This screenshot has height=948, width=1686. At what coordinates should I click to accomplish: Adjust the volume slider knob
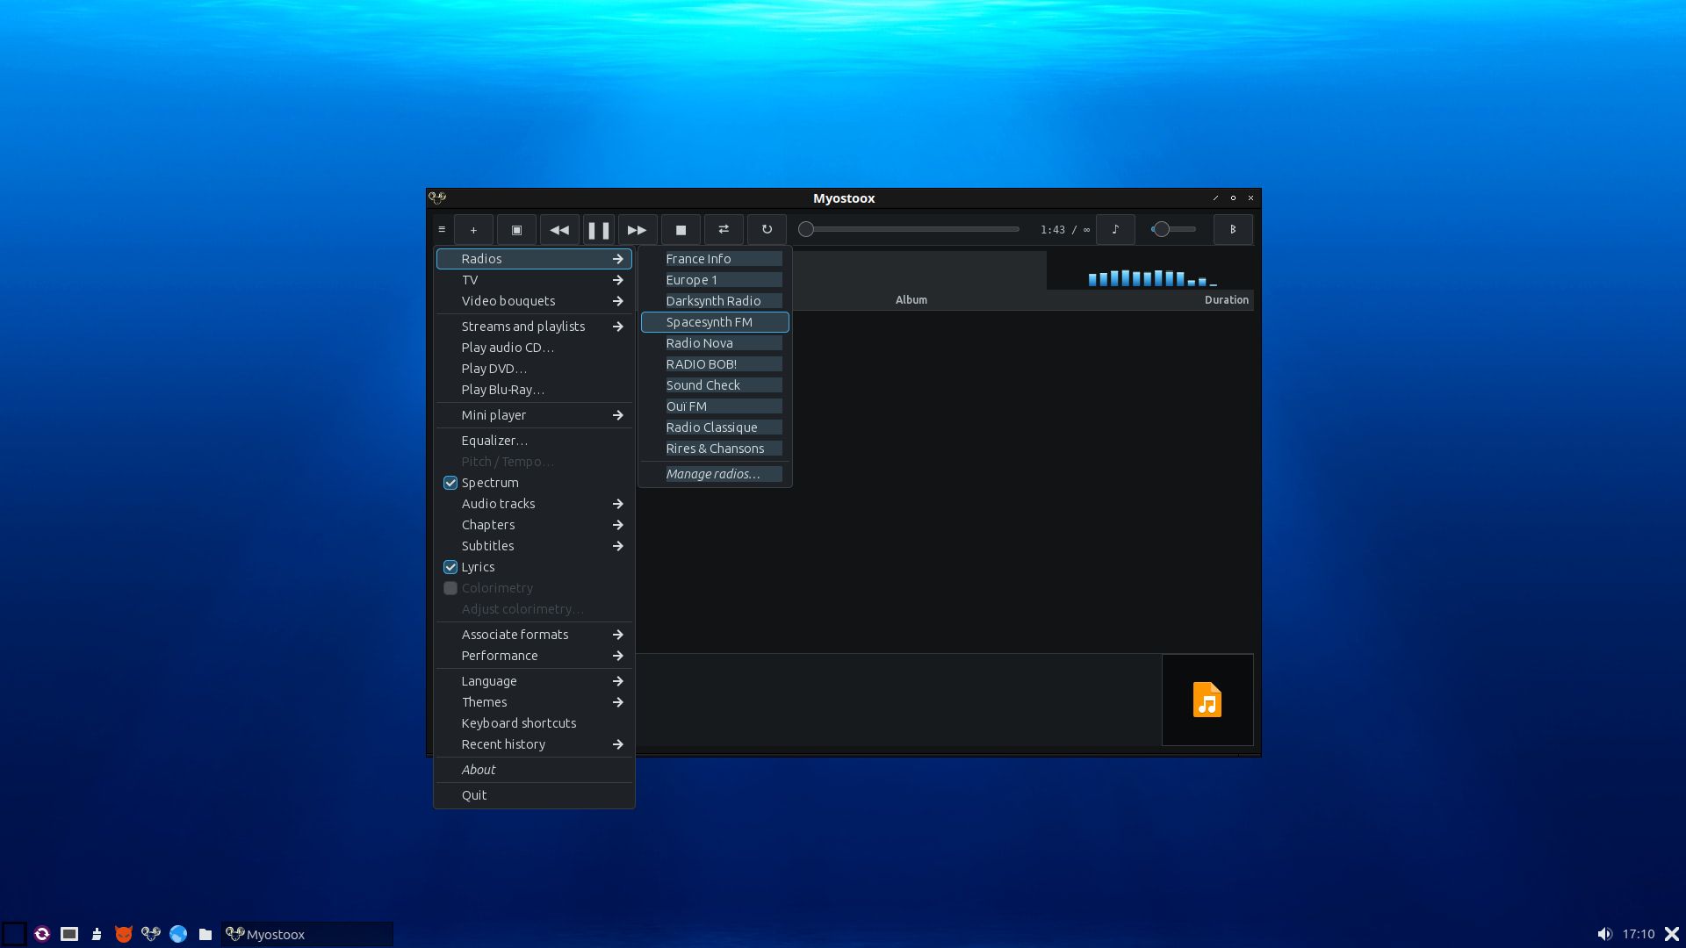point(1161,229)
